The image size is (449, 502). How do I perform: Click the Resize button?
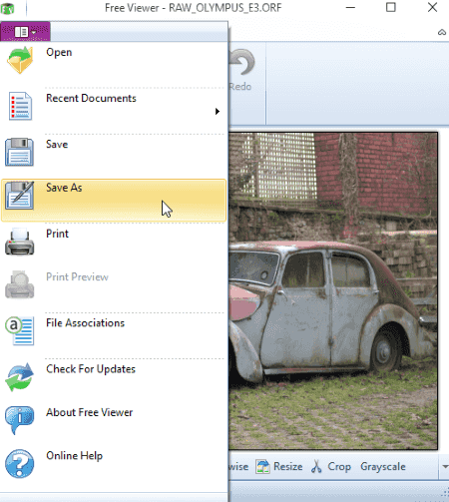pyautogui.click(x=279, y=466)
